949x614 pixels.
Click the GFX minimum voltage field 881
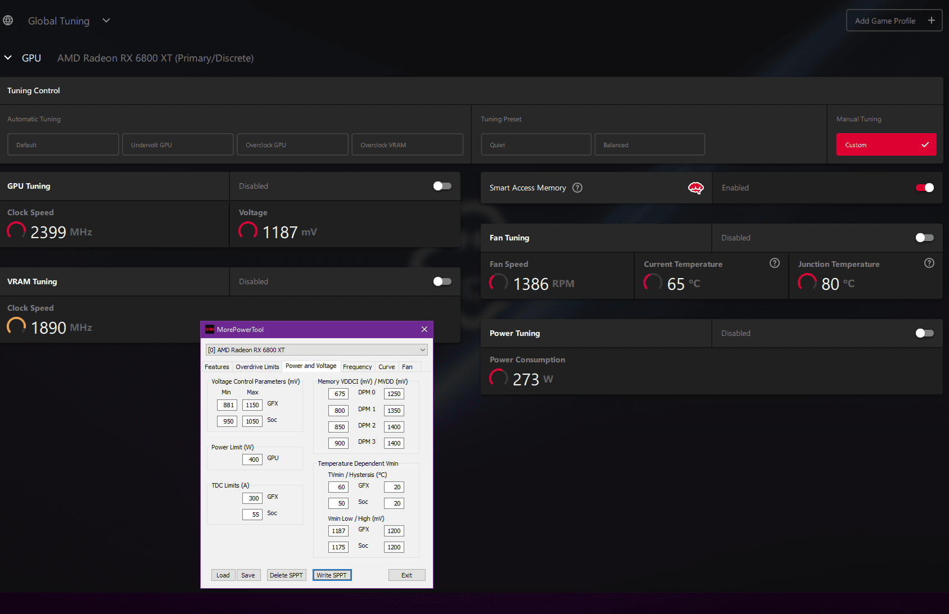click(x=227, y=405)
